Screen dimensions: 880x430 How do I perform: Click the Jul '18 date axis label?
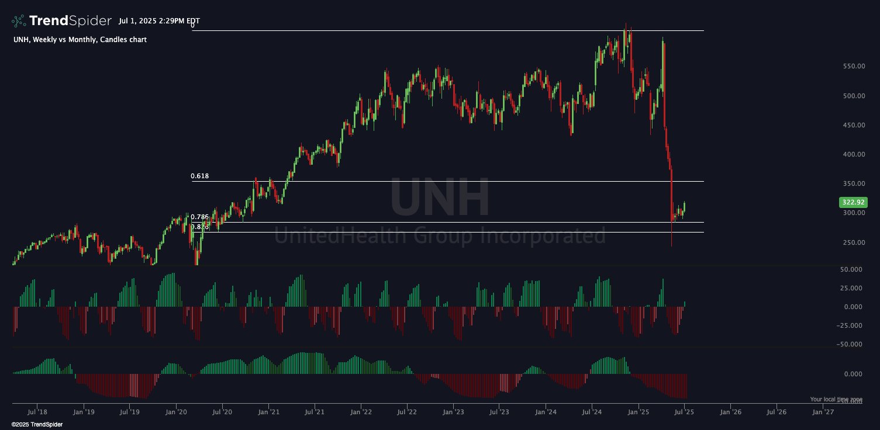[37, 412]
